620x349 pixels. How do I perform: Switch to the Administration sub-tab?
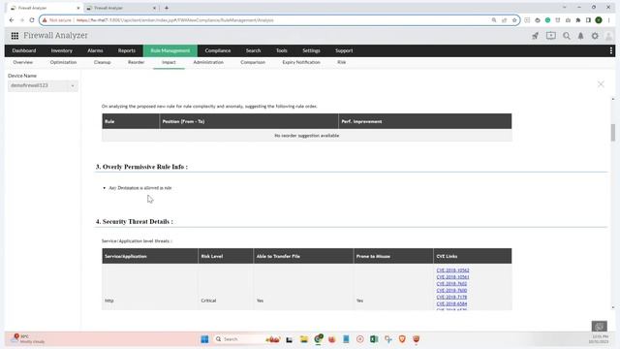coord(208,62)
